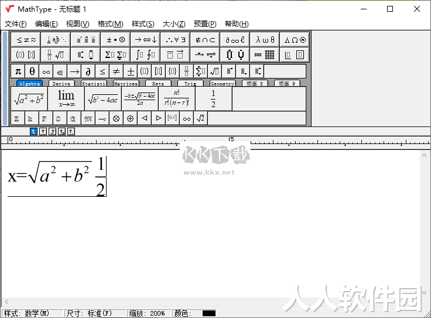Open the matrix templates palette

click(265, 54)
